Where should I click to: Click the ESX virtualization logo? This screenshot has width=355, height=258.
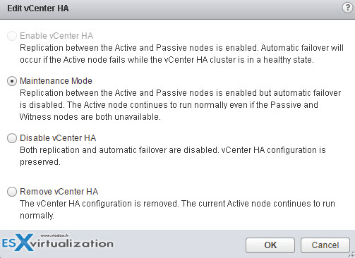pyautogui.click(x=58, y=242)
